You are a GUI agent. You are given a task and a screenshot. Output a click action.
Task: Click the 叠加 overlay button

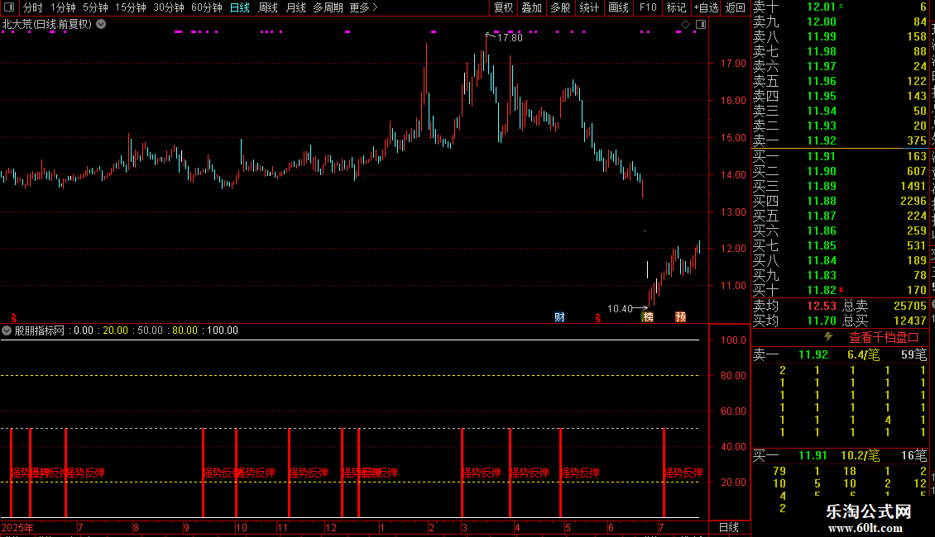531,7
